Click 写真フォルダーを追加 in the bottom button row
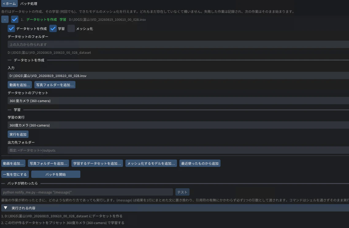This screenshot has height=228, width=349. click(x=48, y=163)
